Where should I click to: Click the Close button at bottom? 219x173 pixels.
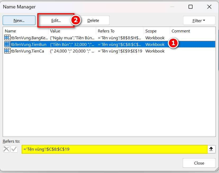point(199,163)
